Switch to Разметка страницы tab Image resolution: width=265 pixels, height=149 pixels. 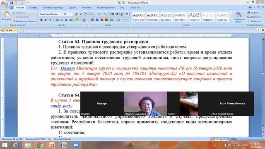(x=53, y=7)
